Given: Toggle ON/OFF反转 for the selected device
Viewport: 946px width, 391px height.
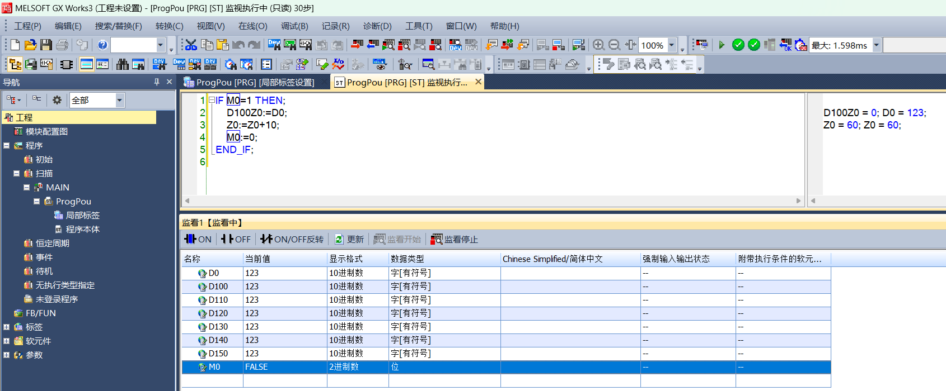Looking at the screenshot, I should point(292,239).
